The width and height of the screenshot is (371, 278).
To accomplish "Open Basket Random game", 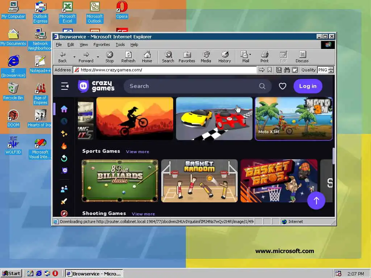I will [199, 181].
